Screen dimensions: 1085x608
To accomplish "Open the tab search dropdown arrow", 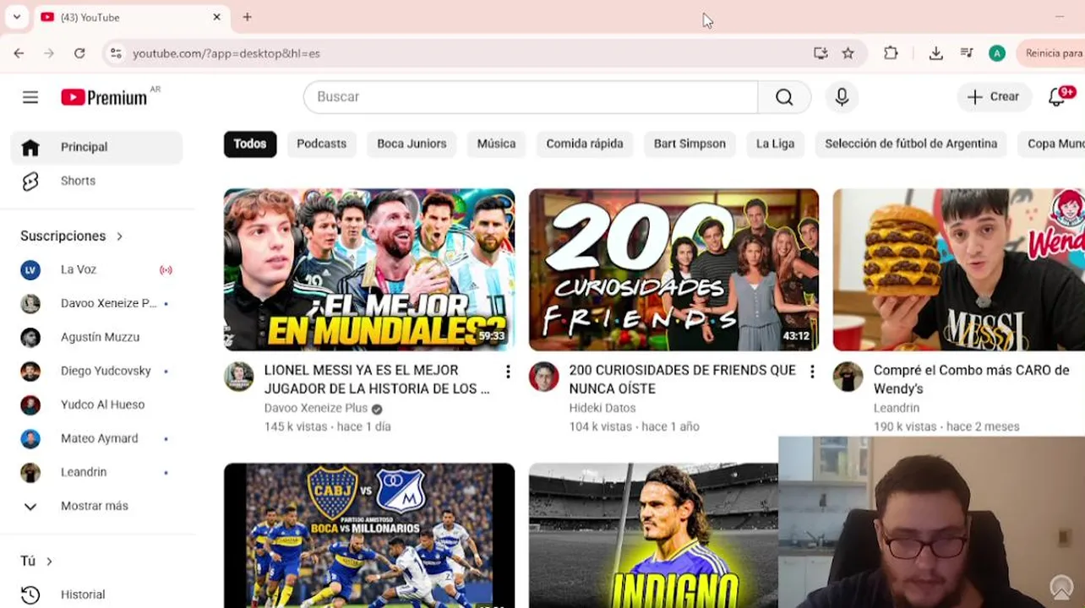I will (x=16, y=17).
